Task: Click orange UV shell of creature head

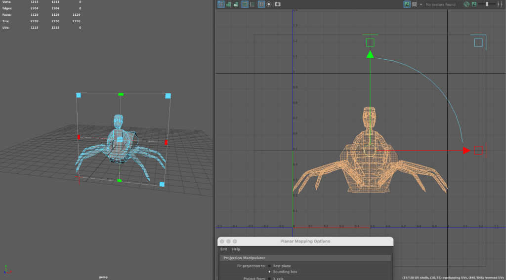Action: pos(370,117)
